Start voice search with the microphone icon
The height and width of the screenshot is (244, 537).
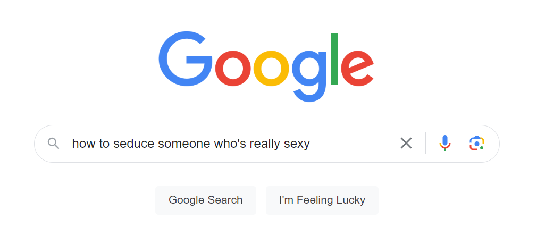(445, 143)
